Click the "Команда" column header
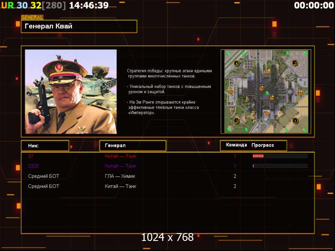The width and height of the screenshot is (335, 251). (236, 145)
